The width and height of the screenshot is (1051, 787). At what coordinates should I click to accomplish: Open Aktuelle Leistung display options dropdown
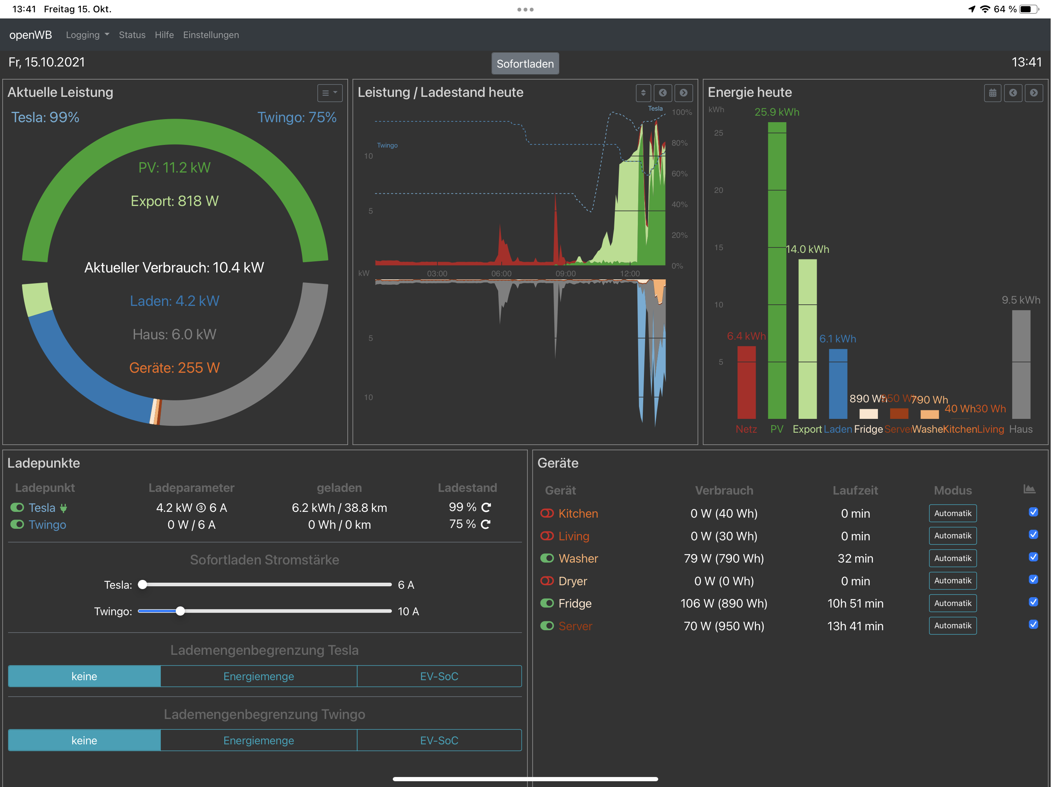[329, 93]
